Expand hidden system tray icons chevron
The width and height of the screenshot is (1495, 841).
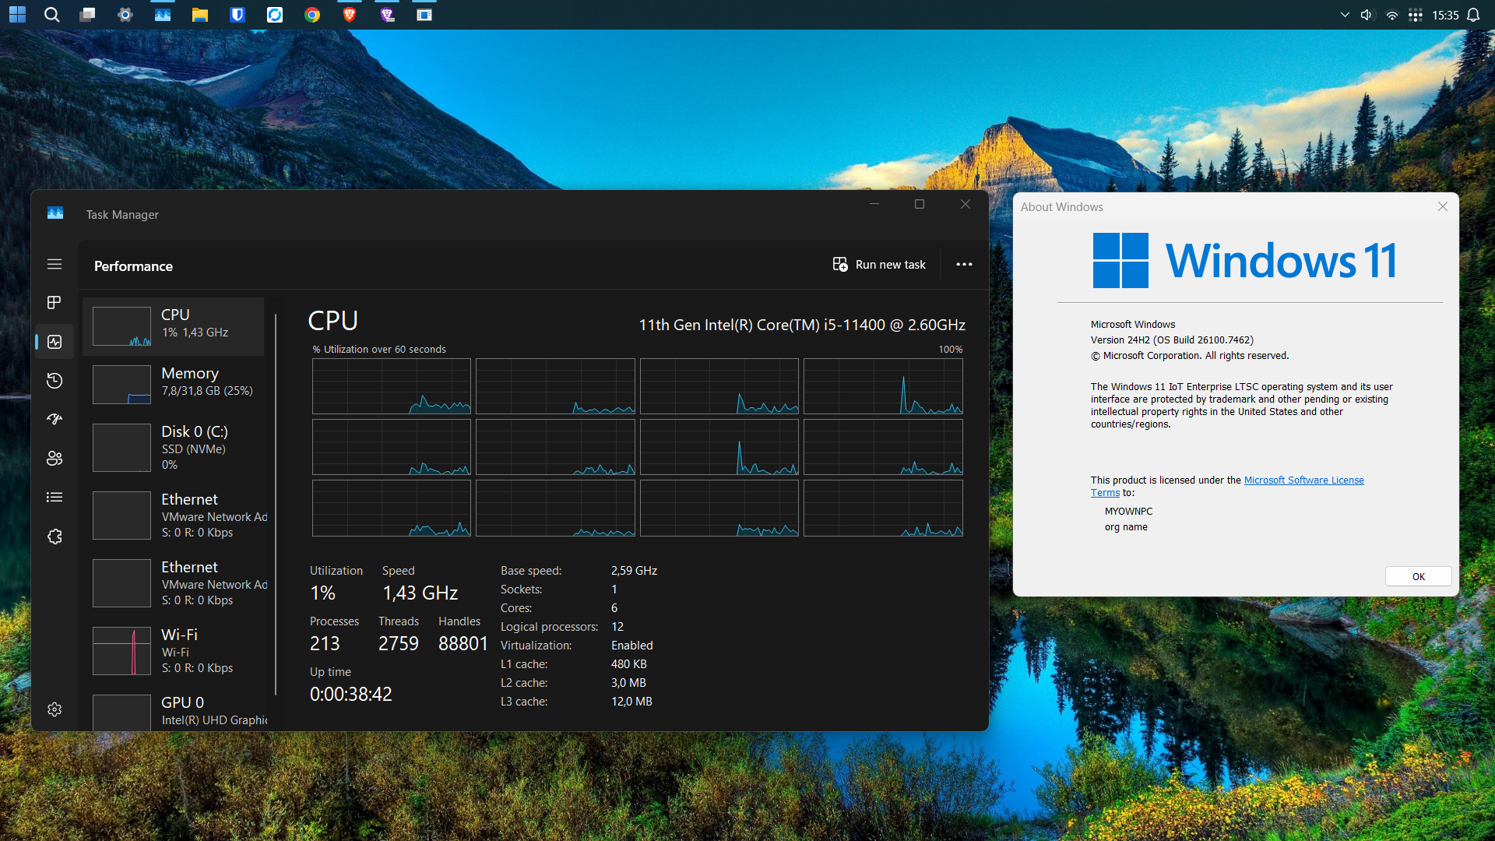pos(1345,15)
